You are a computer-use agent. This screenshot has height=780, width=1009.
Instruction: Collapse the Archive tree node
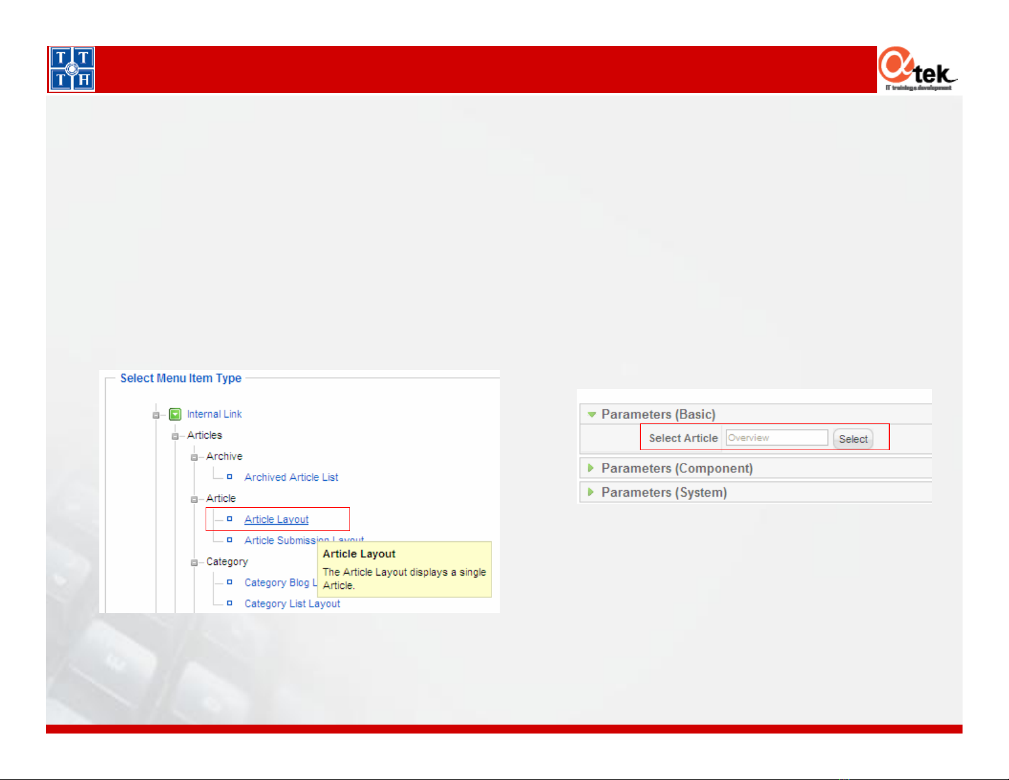194,457
